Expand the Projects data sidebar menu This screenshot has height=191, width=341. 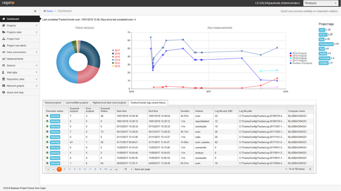37,32
